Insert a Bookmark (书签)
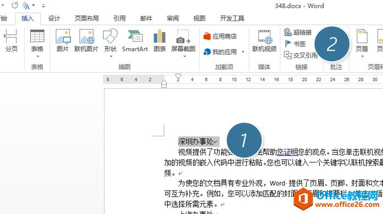Image resolution: width=383 pixels, height=214 pixels. pos(295,44)
